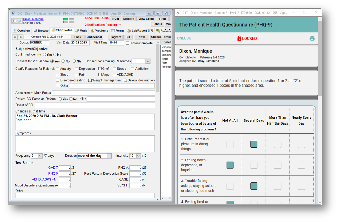Open the Problems tab
Viewport: 339px width, 222px height.
pos(99,31)
